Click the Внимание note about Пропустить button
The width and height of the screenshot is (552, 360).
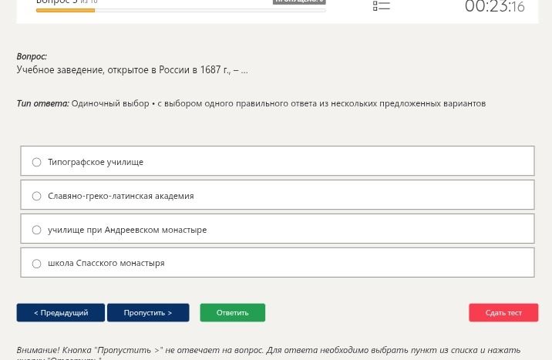268,353
